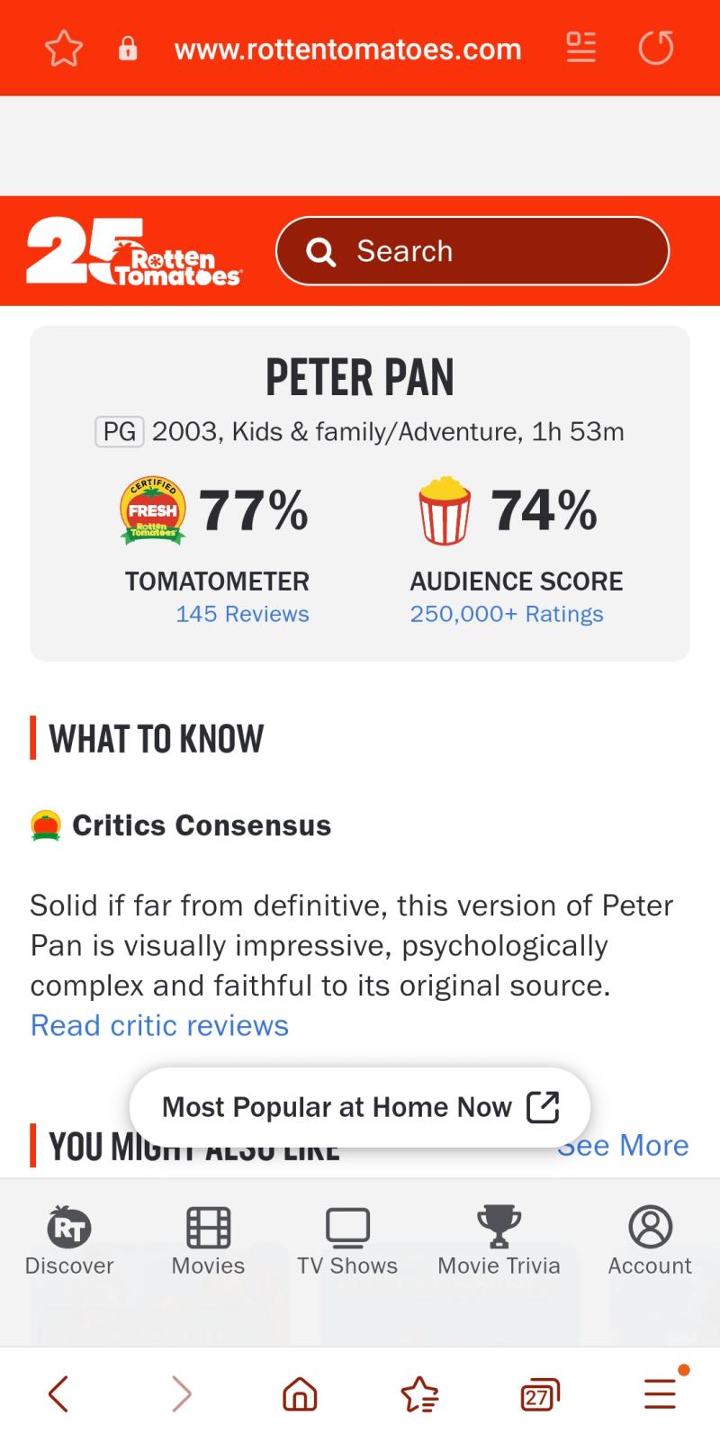Open the browser home page icon
This screenshot has width=720, height=1442.
pyautogui.click(x=300, y=1393)
